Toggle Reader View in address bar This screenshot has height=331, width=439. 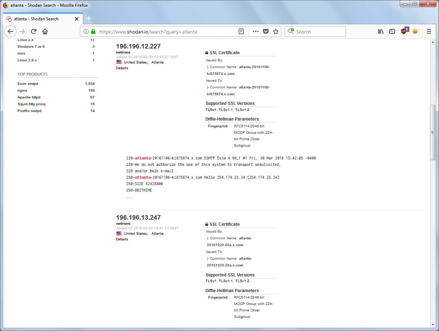(241, 31)
